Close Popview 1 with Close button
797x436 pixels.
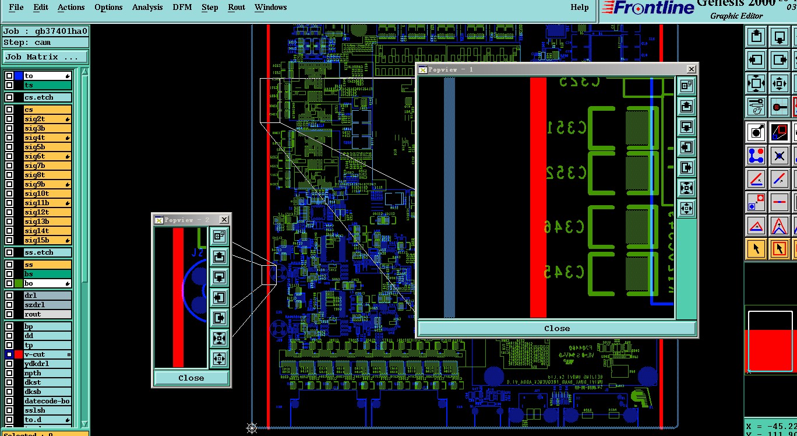[x=557, y=328]
